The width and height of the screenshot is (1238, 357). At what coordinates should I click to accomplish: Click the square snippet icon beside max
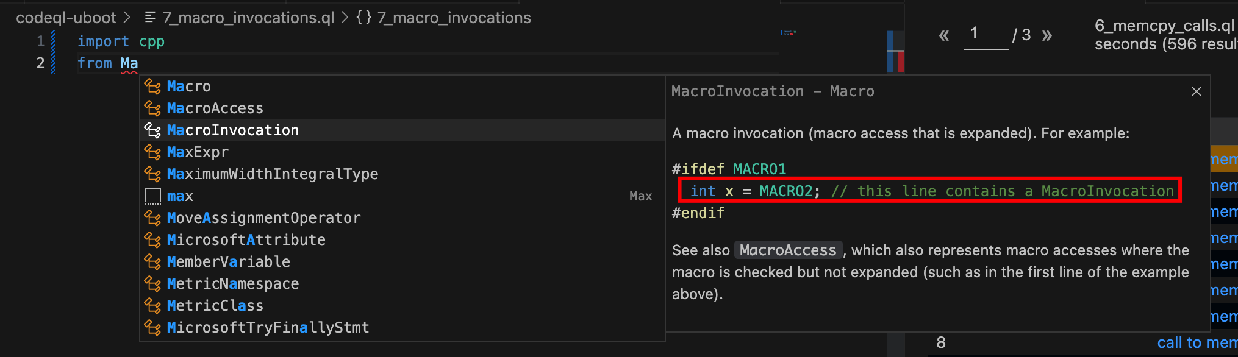(152, 196)
